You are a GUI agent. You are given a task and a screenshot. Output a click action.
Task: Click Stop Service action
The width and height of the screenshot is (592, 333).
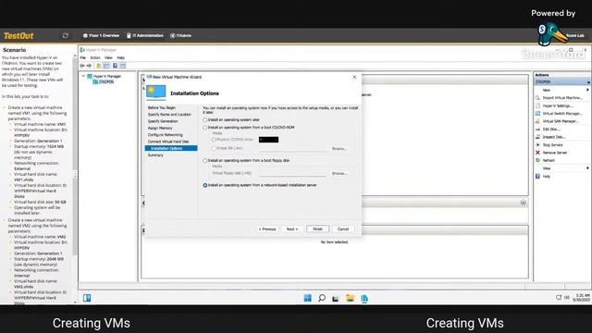552,145
